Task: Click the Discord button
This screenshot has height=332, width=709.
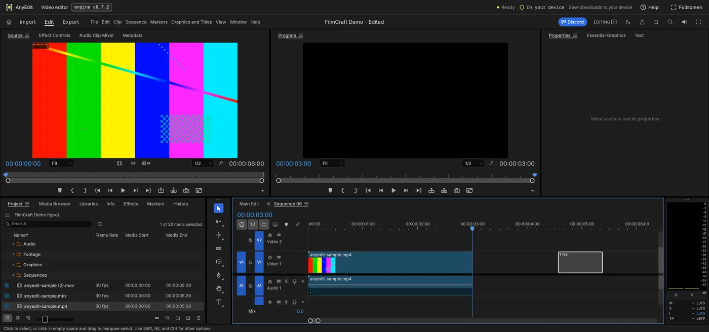Action: coord(572,22)
